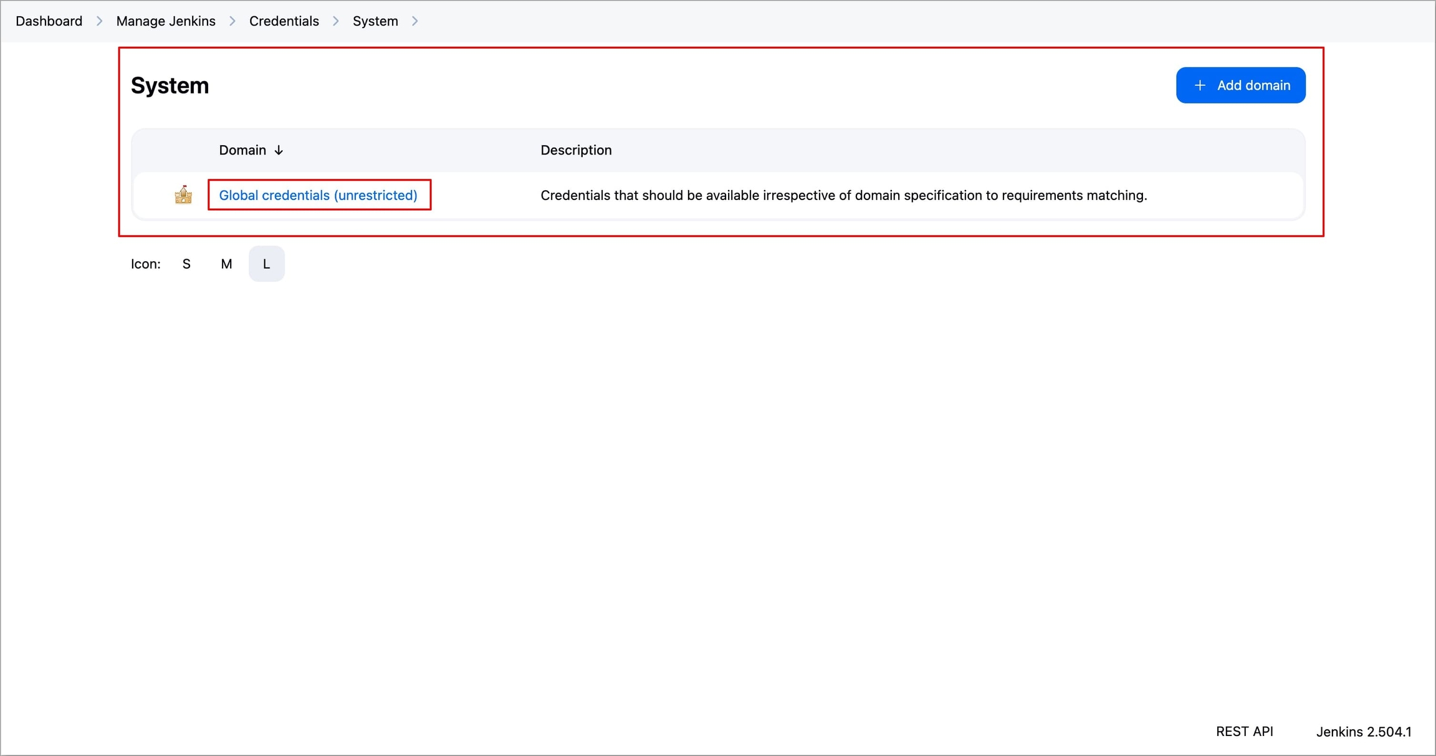
Task: Click Jenkins 2.504.1 version label
Action: tap(1363, 732)
